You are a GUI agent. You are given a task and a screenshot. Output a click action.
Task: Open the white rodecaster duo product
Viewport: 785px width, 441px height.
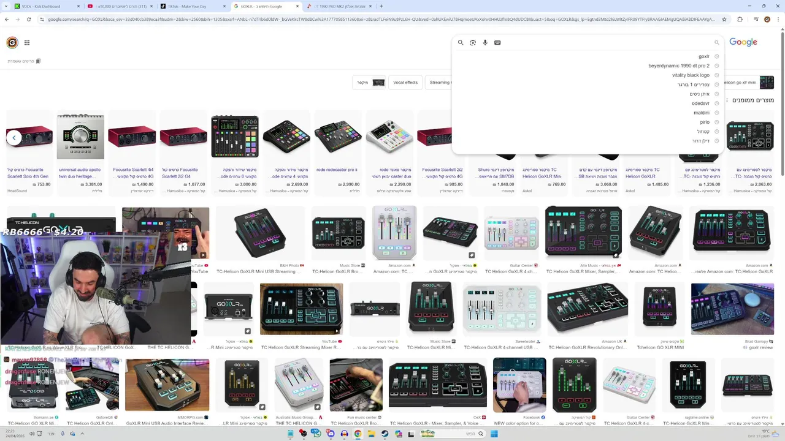coord(389,154)
